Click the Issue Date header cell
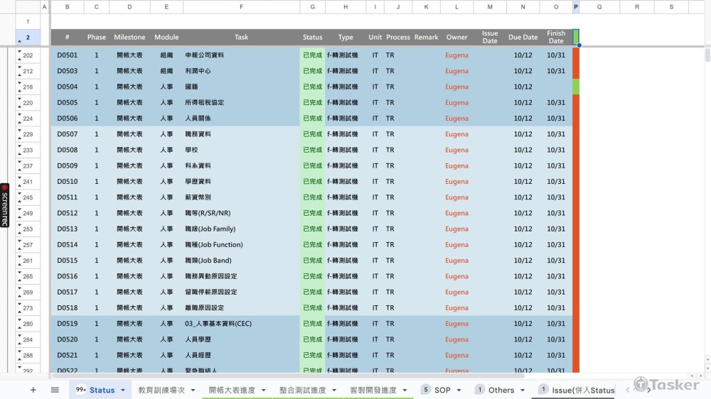The image size is (711, 399). click(490, 37)
